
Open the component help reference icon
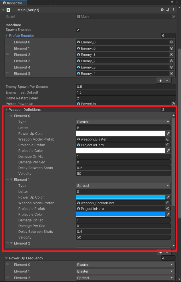pos(162,10)
